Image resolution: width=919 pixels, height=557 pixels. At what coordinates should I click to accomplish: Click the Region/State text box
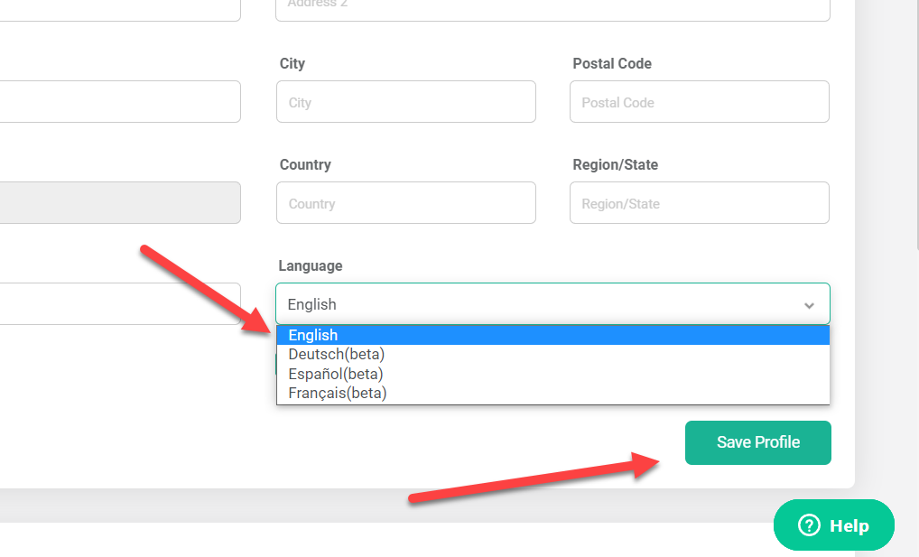coord(699,202)
